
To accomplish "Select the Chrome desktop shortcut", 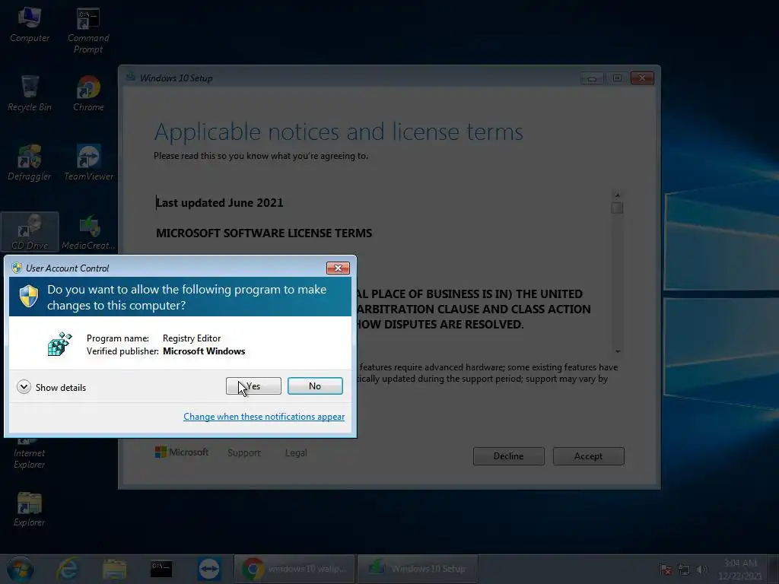I will click(x=88, y=94).
